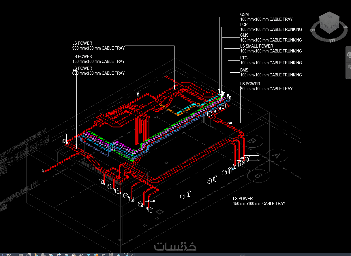The height and width of the screenshot is (256, 351).
Task: Toggle the Highlight Displacement Sets icon
Action: point(119,255)
